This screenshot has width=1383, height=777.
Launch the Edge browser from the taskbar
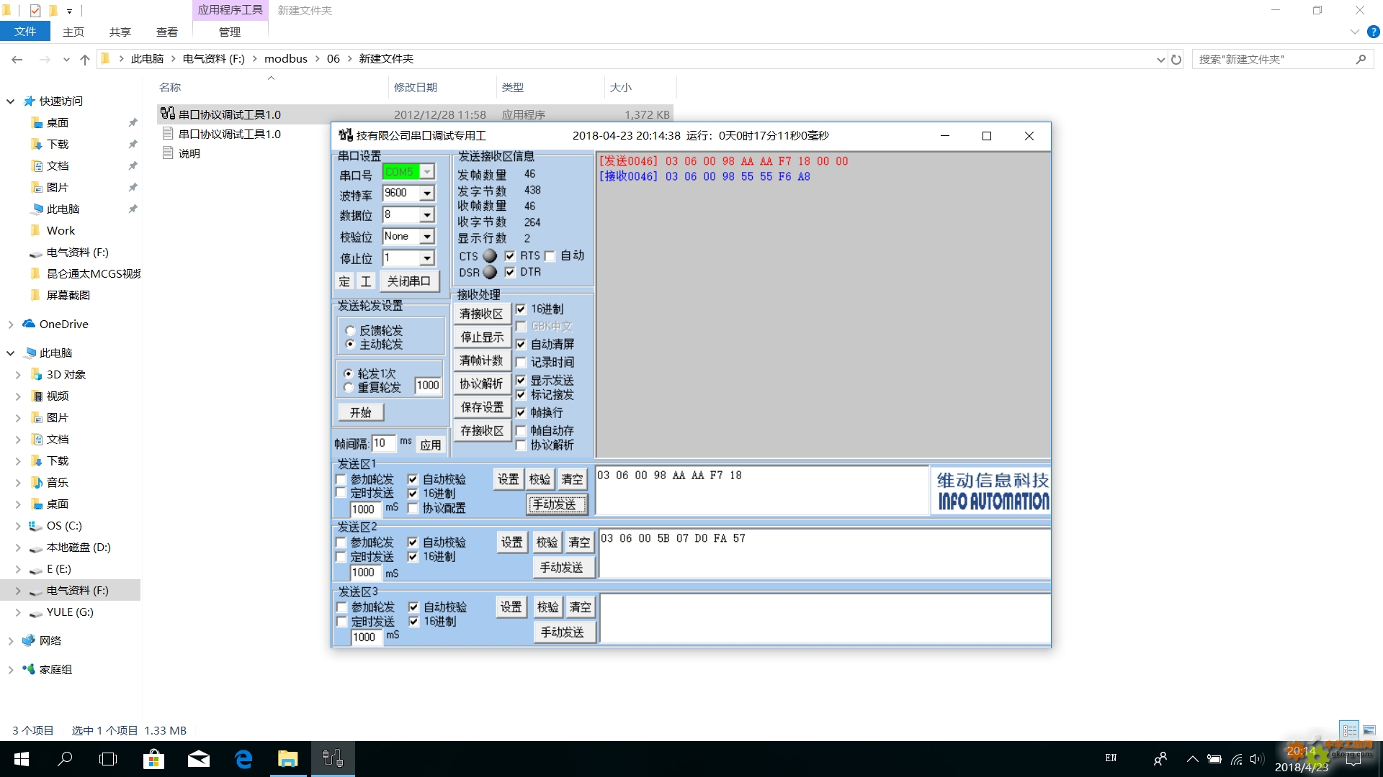(243, 759)
